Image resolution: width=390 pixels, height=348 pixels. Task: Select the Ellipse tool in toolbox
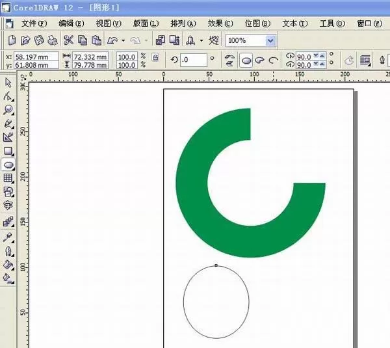8,165
